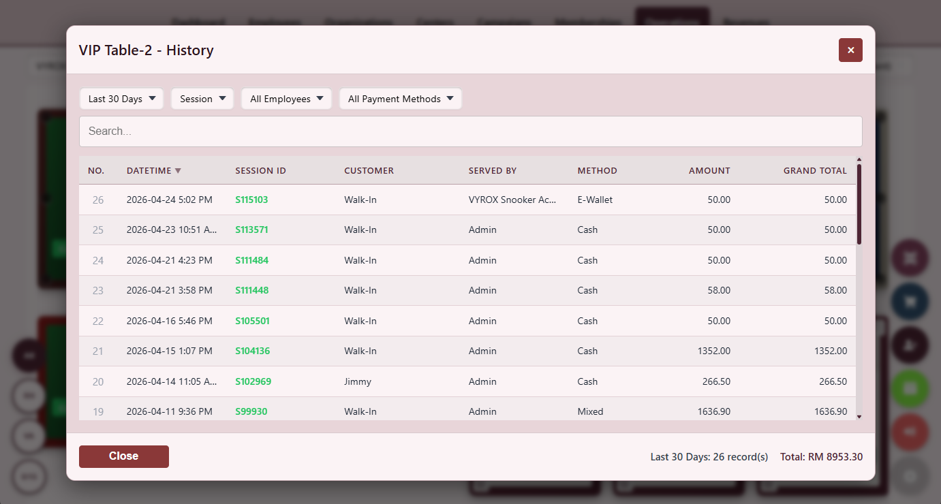This screenshot has width=941, height=504.
Task: Select row number 20 cell
Action: coord(98,382)
